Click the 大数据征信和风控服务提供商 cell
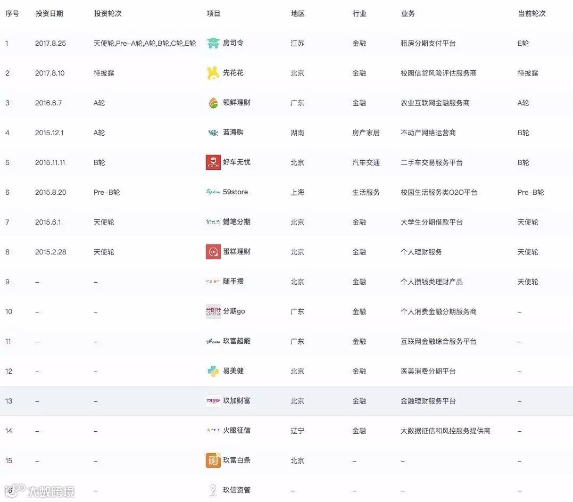 pyautogui.click(x=445, y=431)
